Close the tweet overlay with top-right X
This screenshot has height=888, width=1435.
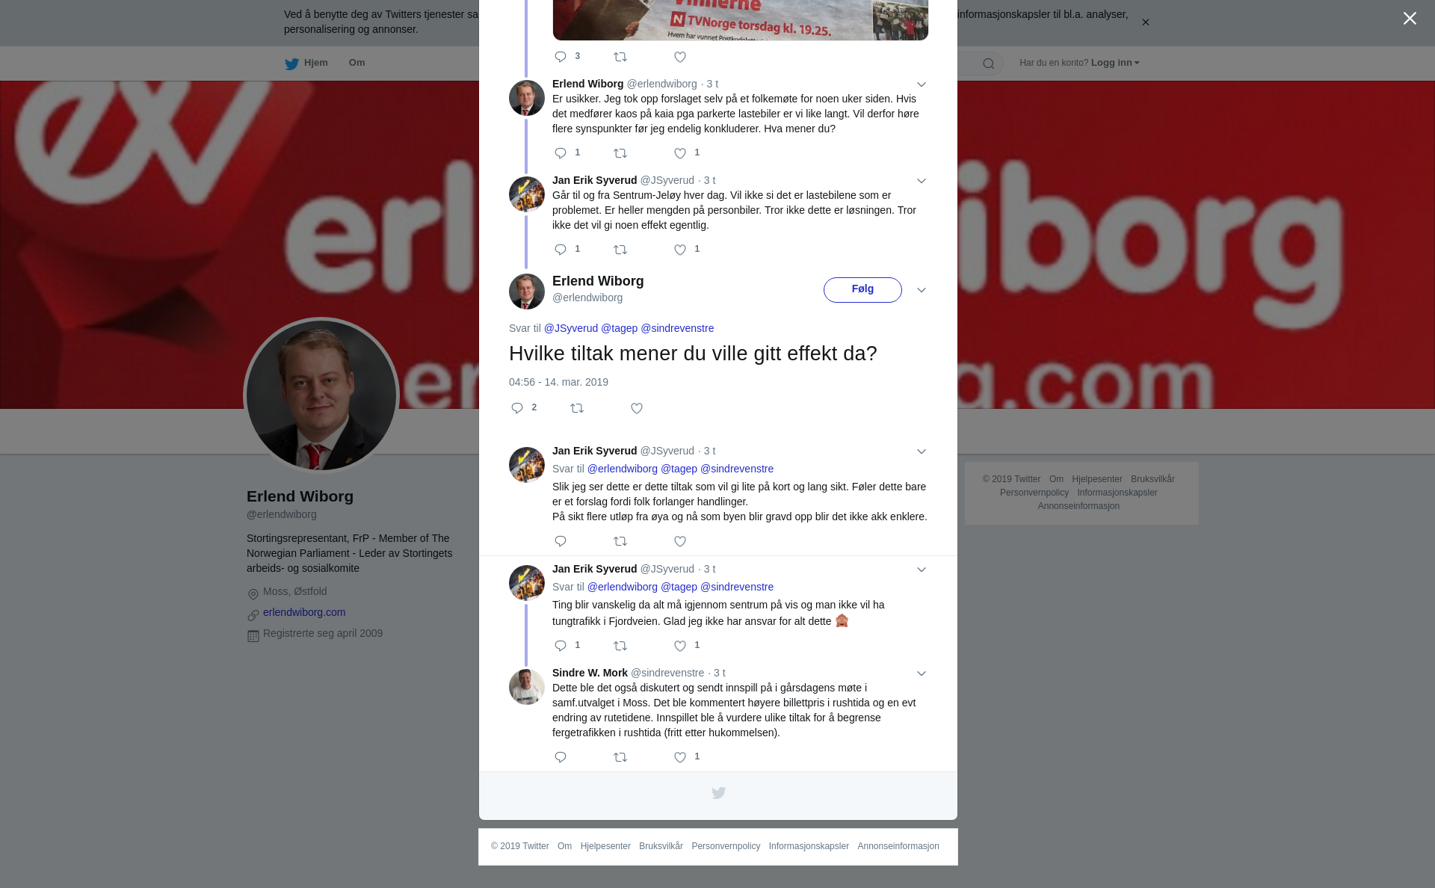[x=1410, y=18]
